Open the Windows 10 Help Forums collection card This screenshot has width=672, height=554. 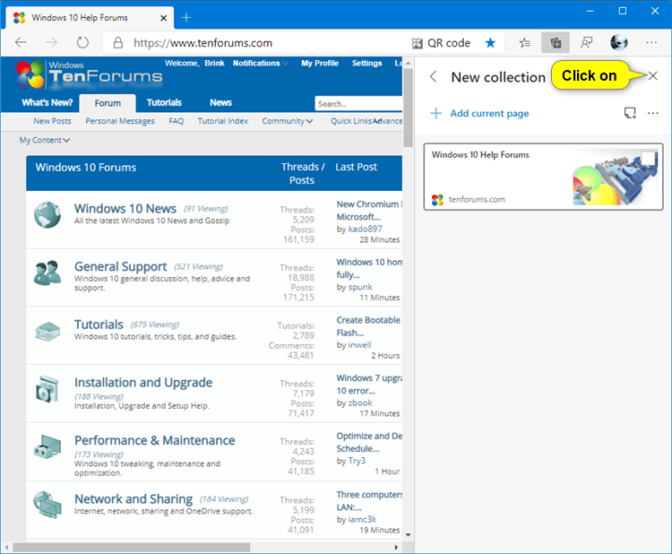coord(544,177)
